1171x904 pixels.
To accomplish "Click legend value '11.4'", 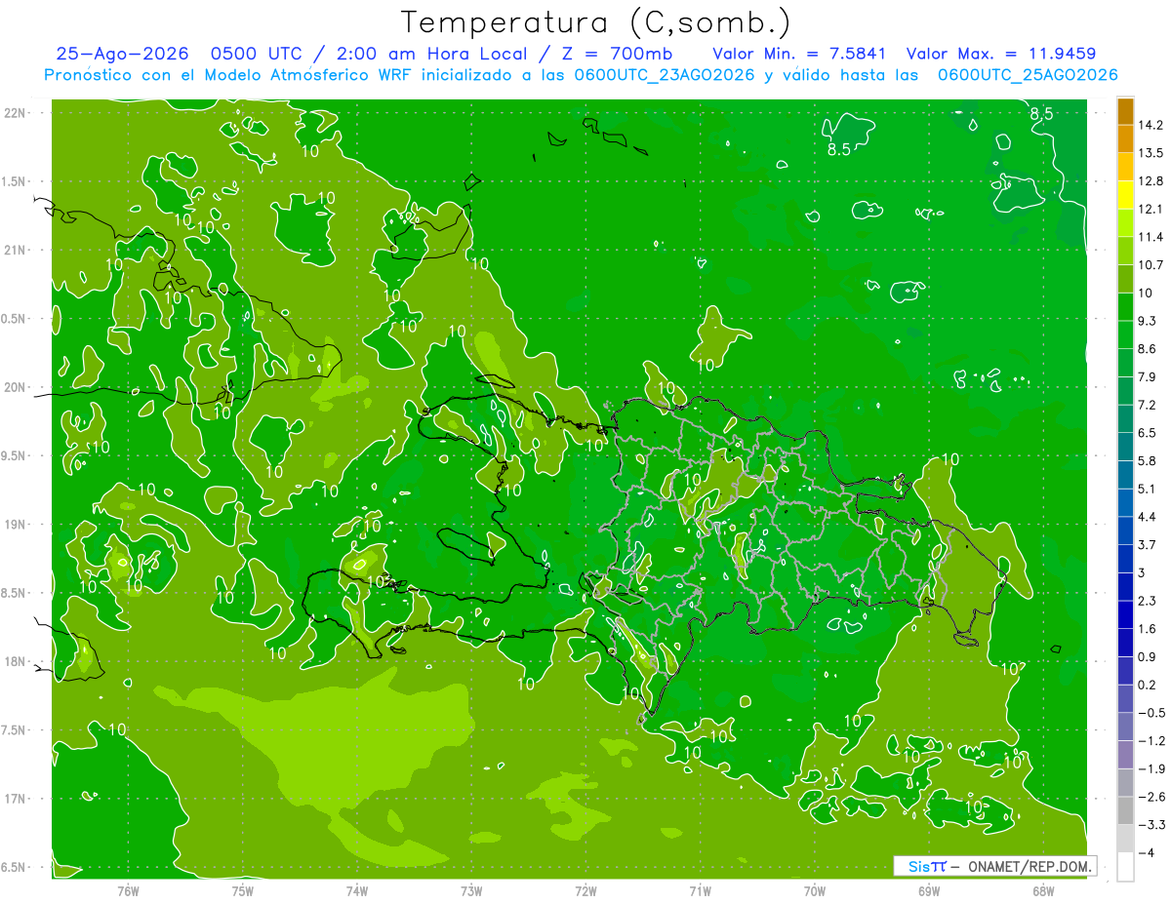I will (1150, 237).
